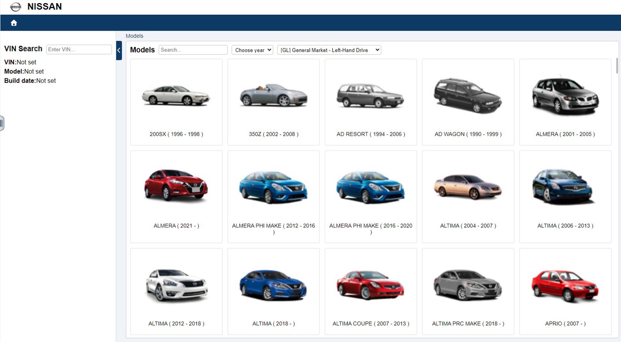Select ALMERA ( 2021 - ) label
The height and width of the screenshot is (342, 621).
tap(176, 225)
